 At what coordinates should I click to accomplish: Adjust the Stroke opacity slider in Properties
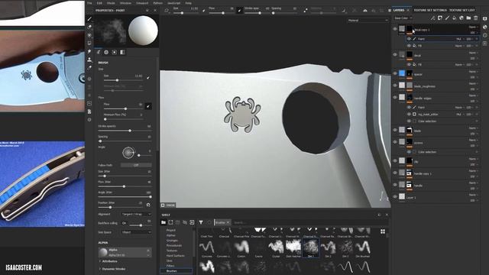pyautogui.click(x=125, y=131)
